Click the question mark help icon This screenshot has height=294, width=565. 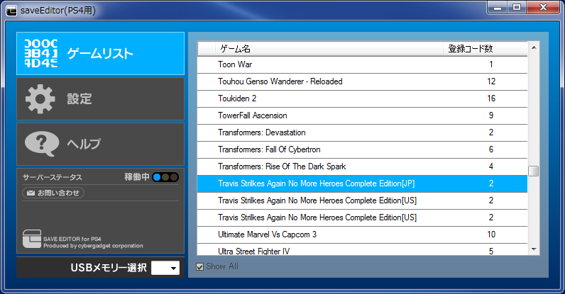pos(42,144)
